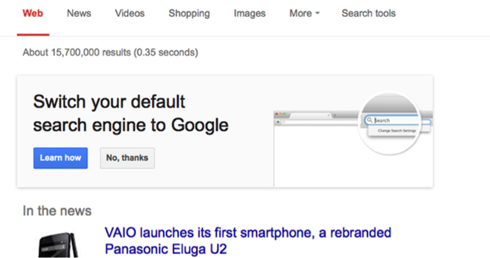Image resolution: width=490 pixels, height=258 pixels.
Task: Click Change Search Settings in the illustration
Action: tap(397, 131)
